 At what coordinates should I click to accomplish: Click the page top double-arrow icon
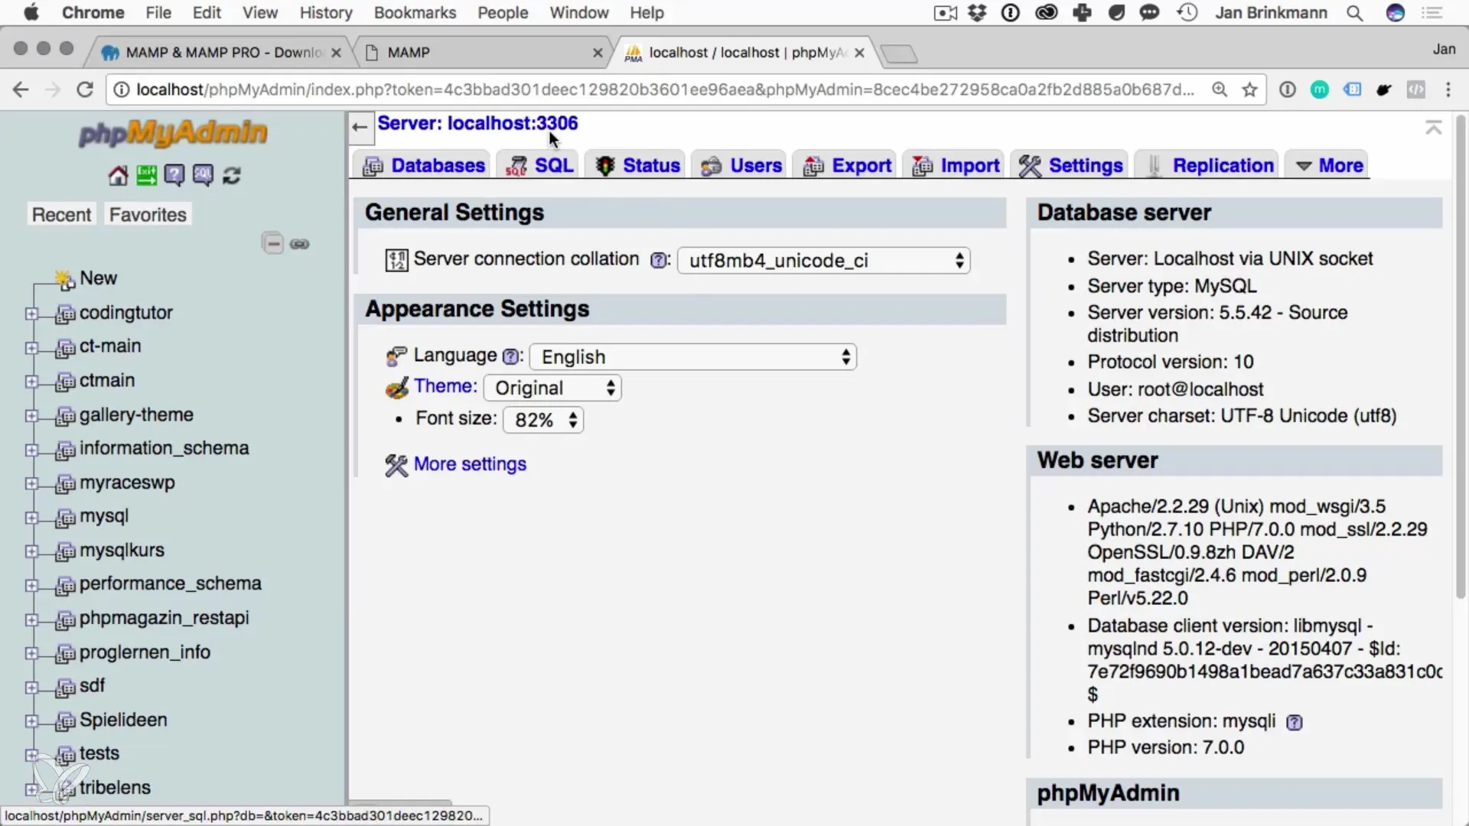[x=1434, y=128]
